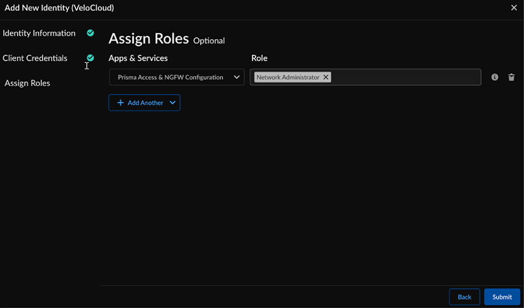Go to the Client Credentials step
524x308 pixels.
click(x=35, y=58)
